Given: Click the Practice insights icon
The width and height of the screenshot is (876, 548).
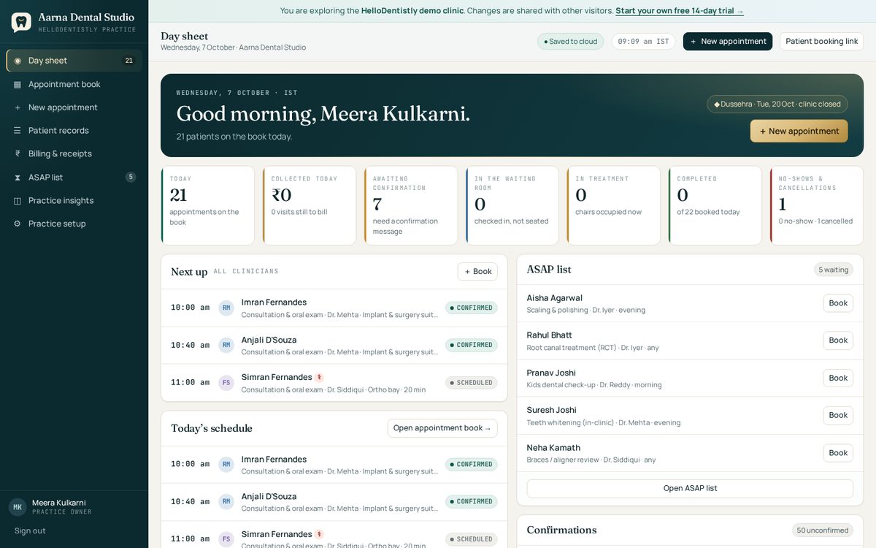Looking at the screenshot, I should (18, 200).
